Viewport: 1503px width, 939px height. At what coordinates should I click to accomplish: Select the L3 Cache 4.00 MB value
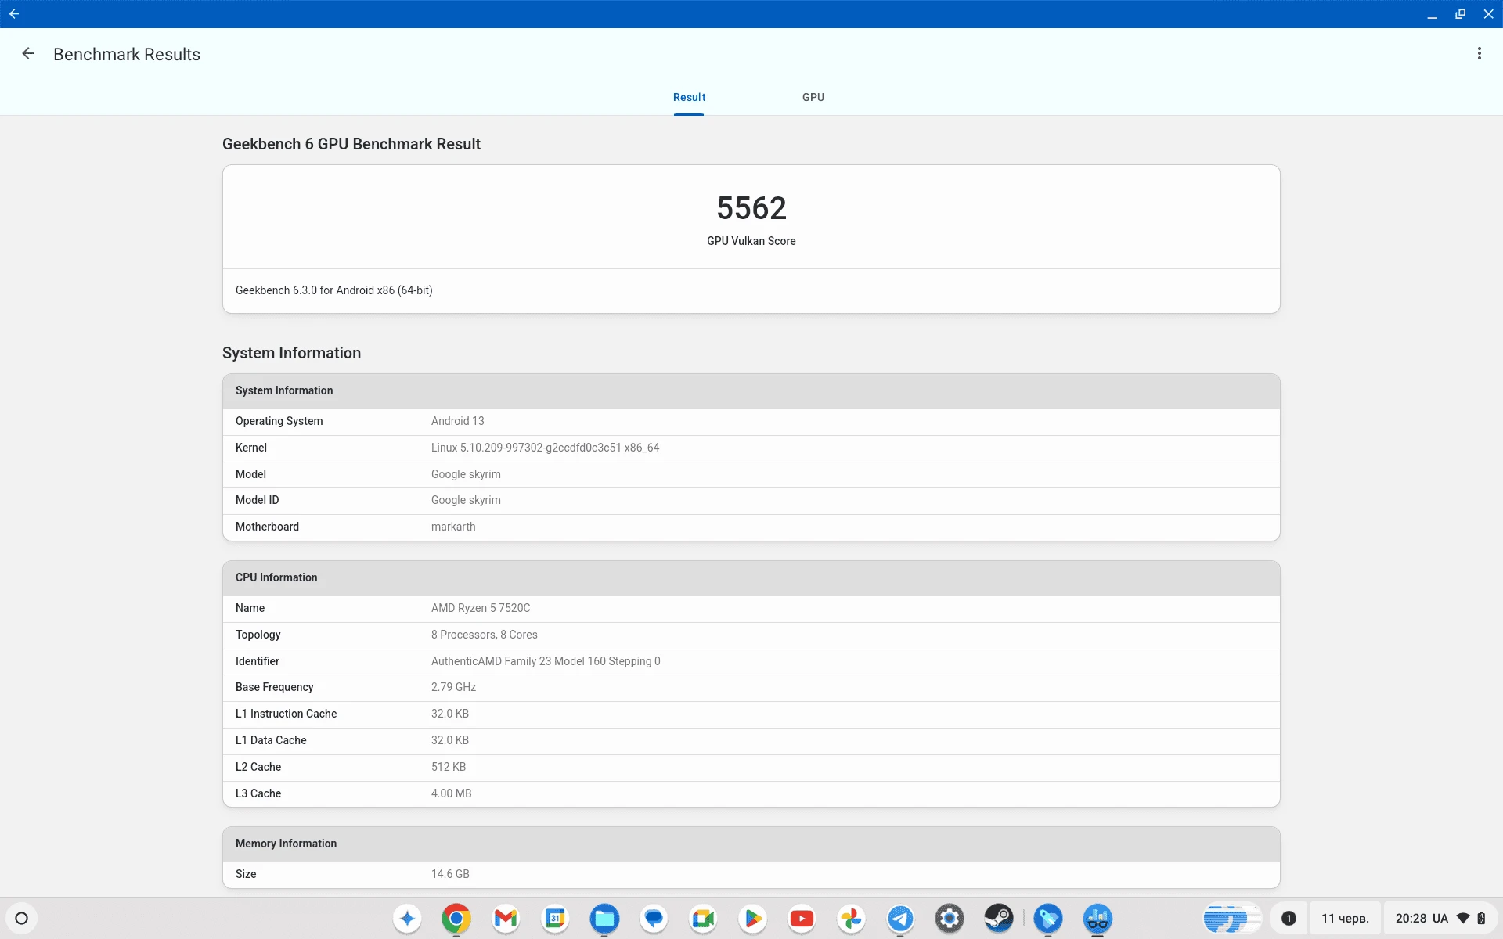(452, 793)
